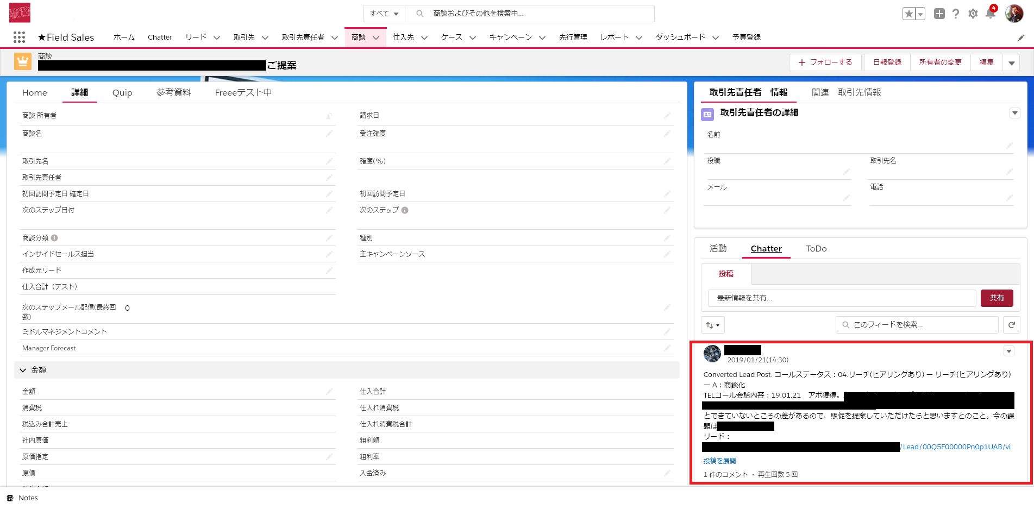
Task: Open the setup gear menu
Action: coord(973,14)
